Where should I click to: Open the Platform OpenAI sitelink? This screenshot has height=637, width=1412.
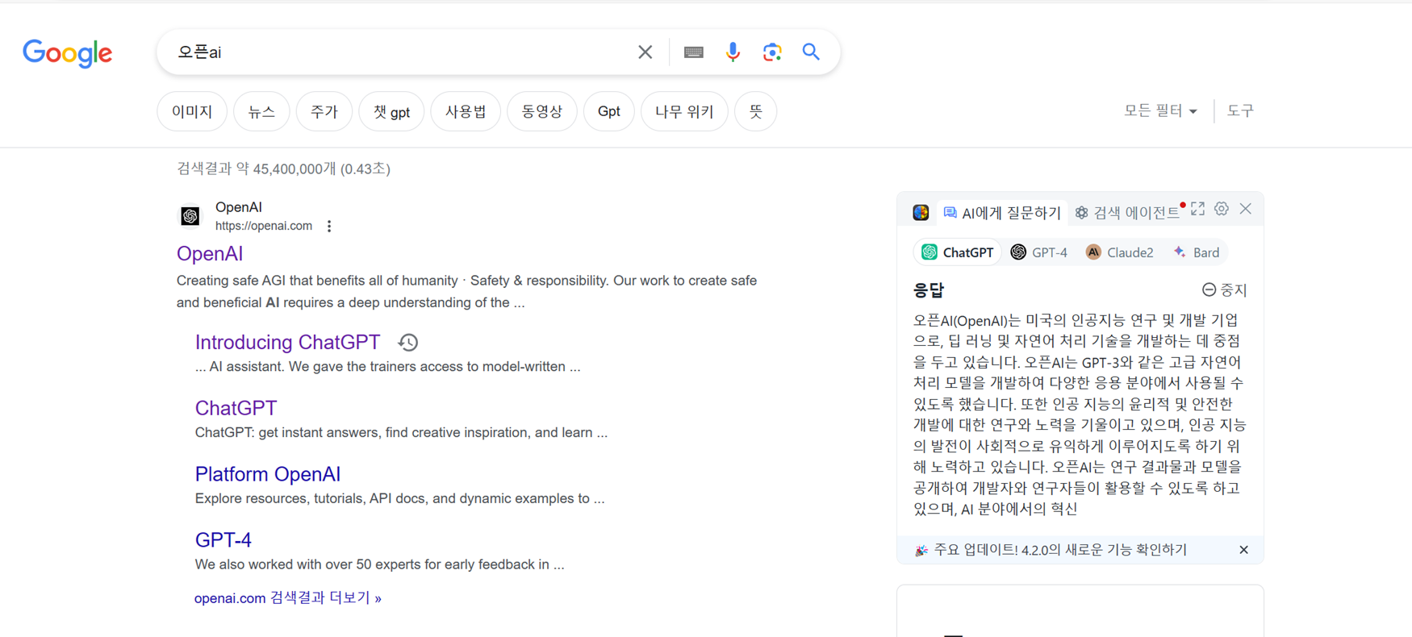(x=268, y=474)
